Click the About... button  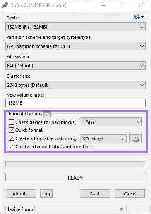point(21,194)
